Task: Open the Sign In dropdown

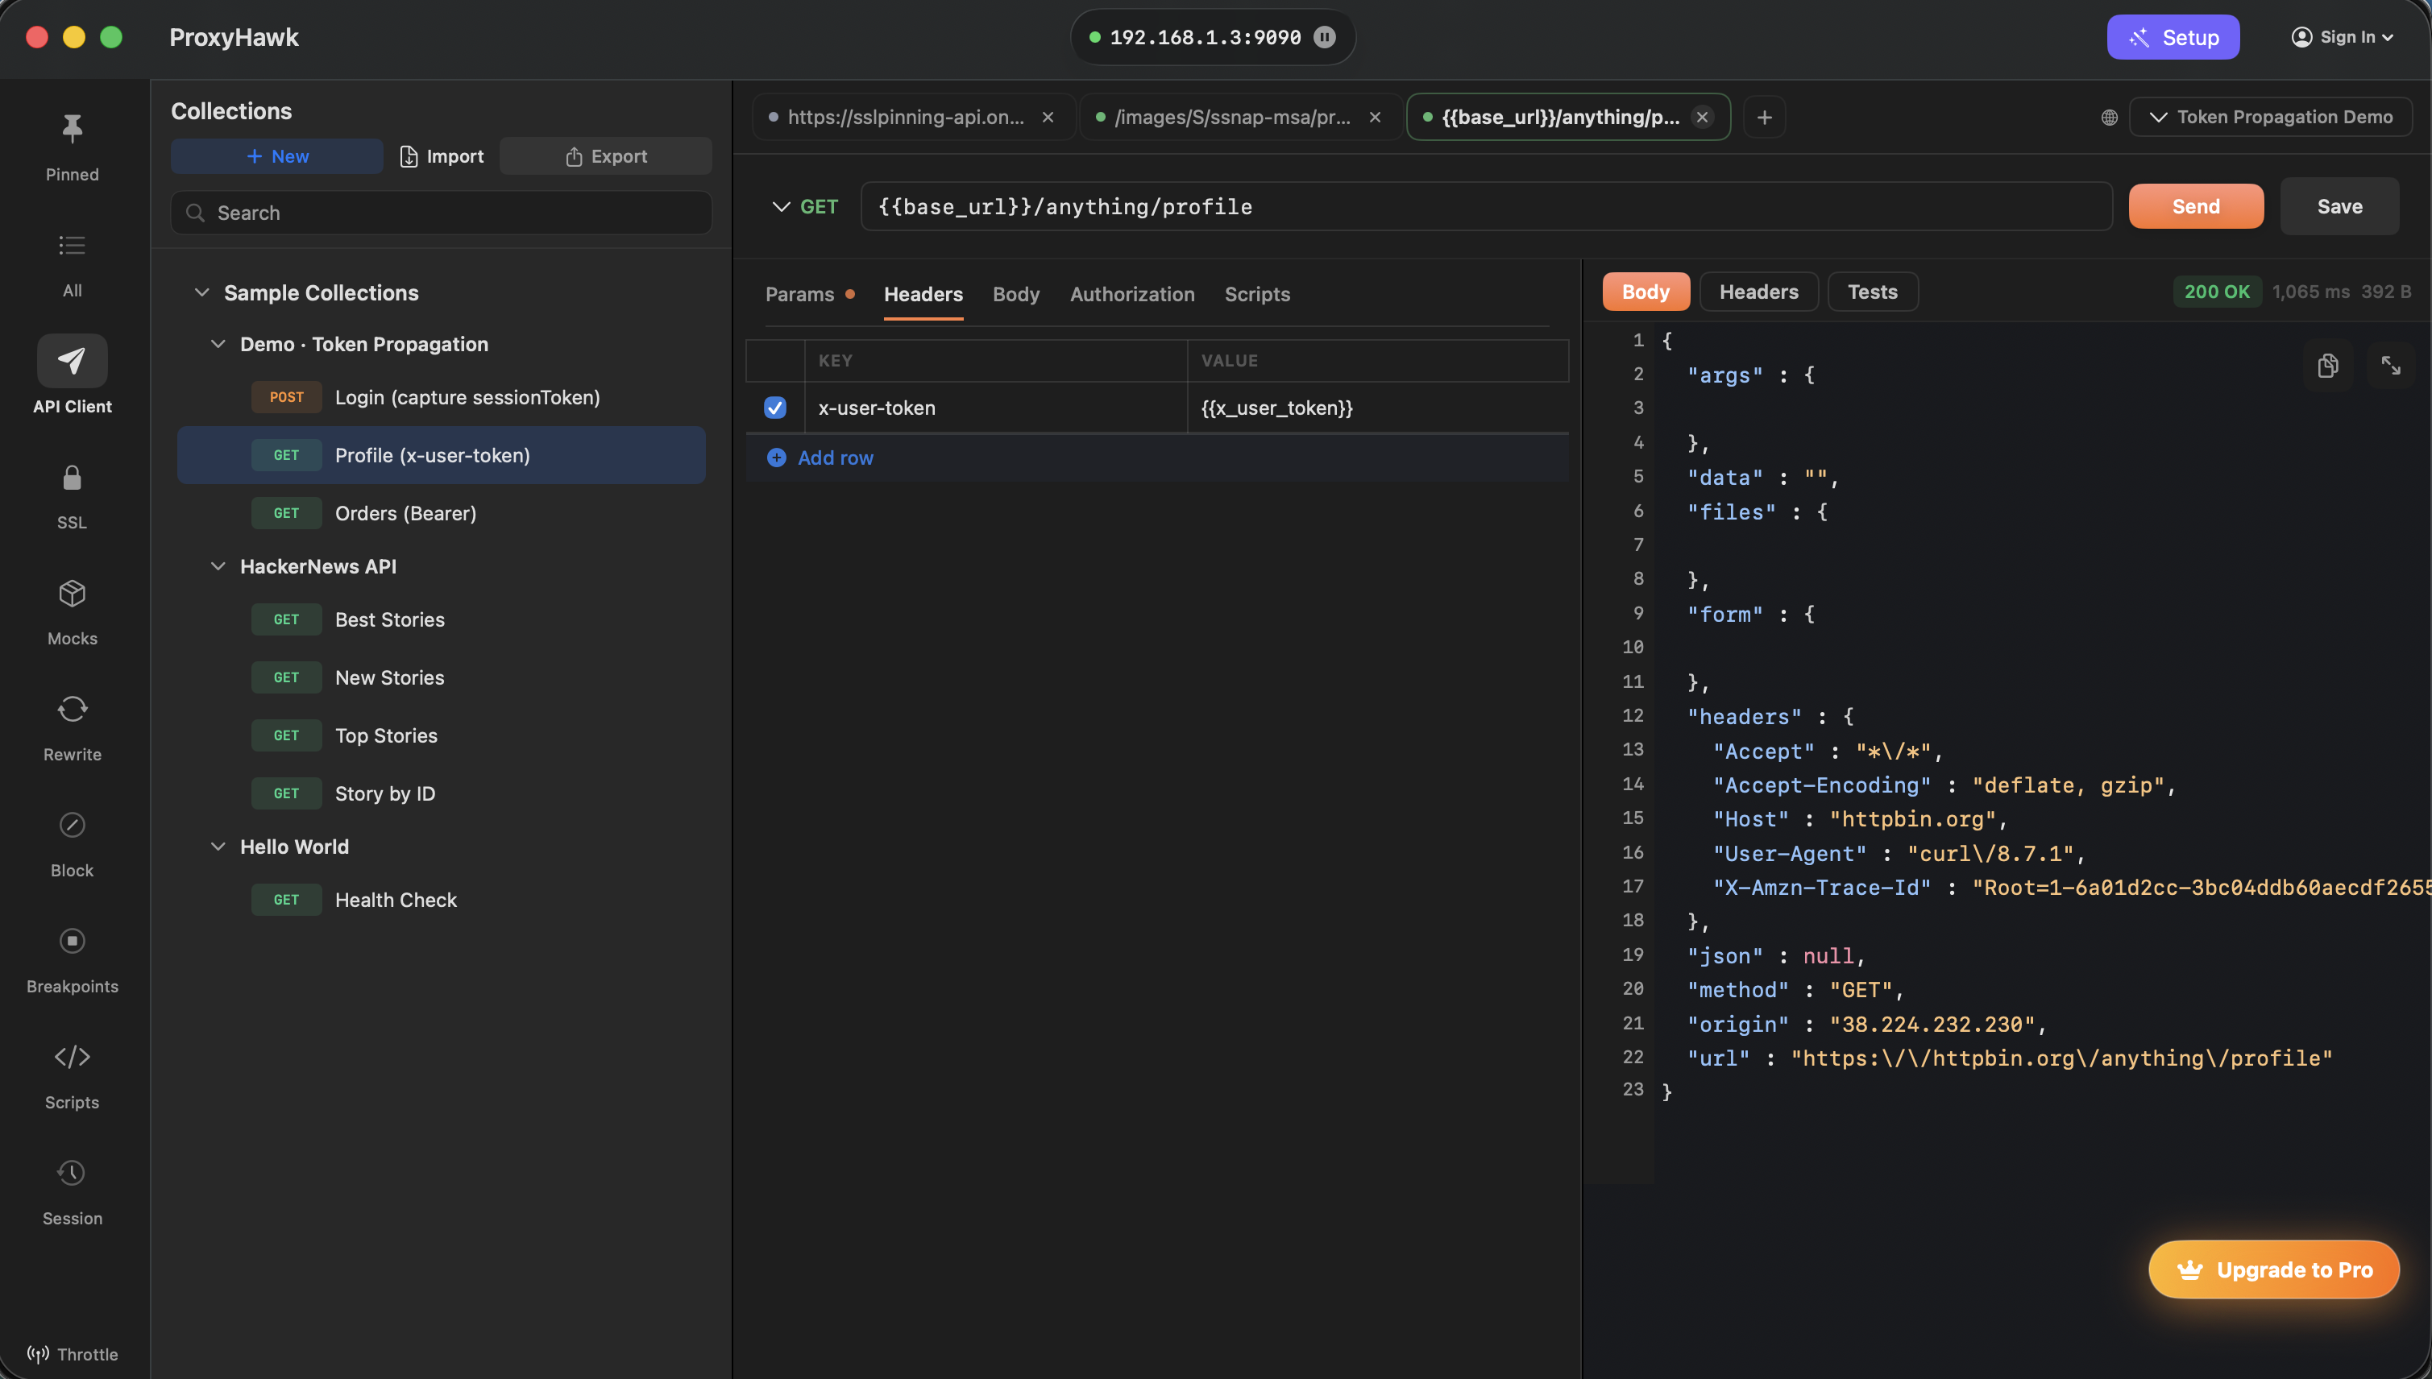Action: (2342, 37)
